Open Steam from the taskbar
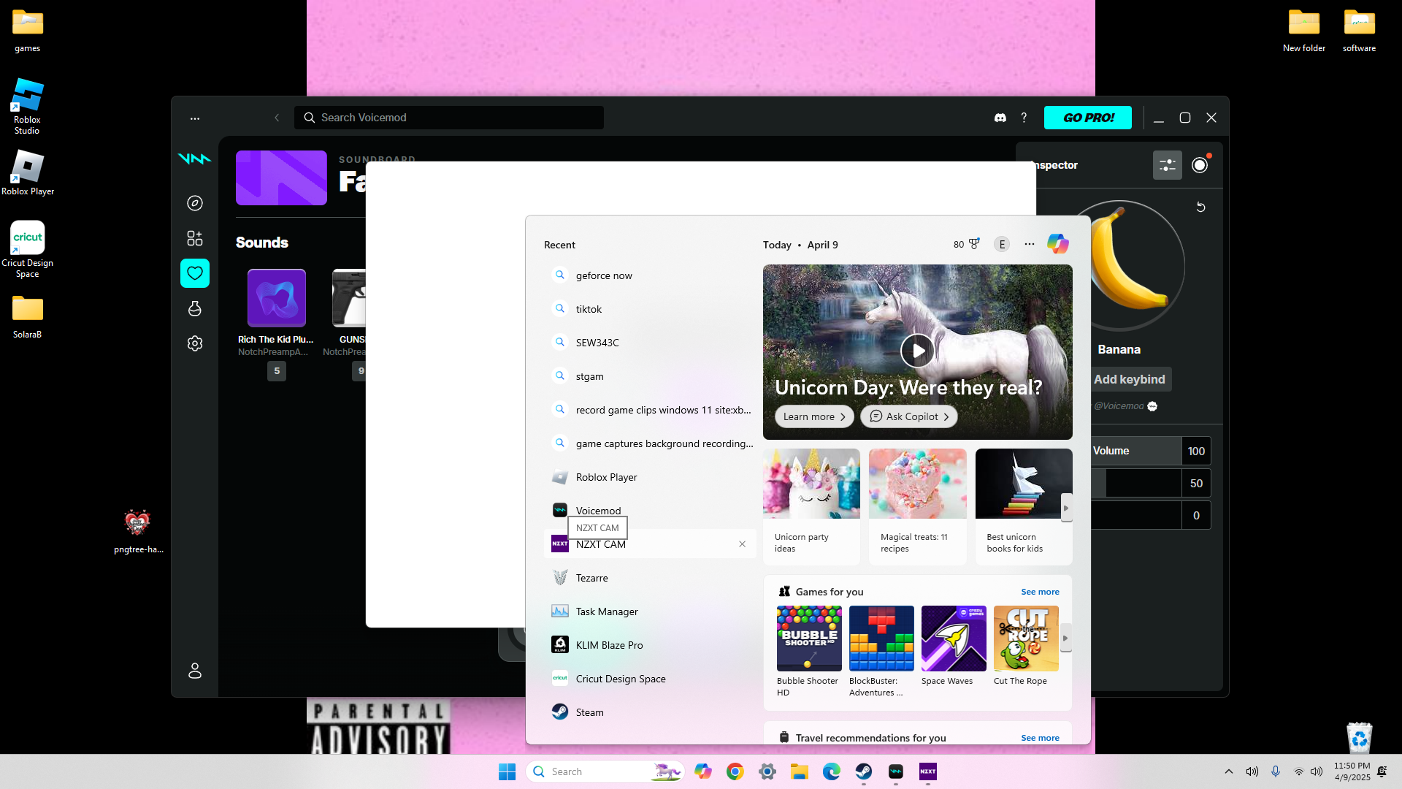This screenshot has height=789, width=1402. pyautogui.click(x=864, y=771)
